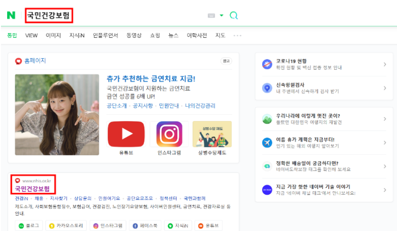The height and width of the screenshot is (231, 397).
Task: Click the 민원여기요 sublink
Action: [x=109, y=198]
